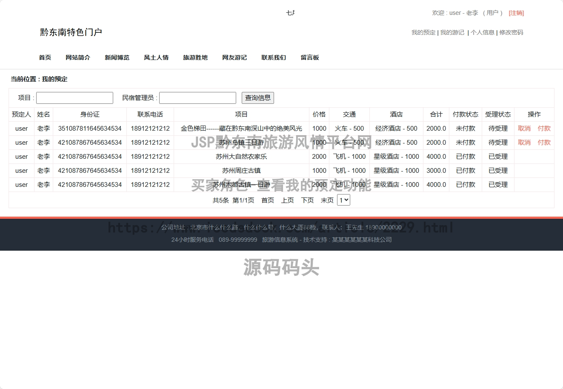Click the 修改密码 link
The image size is (563, 389).
click(x=511, y=32)
